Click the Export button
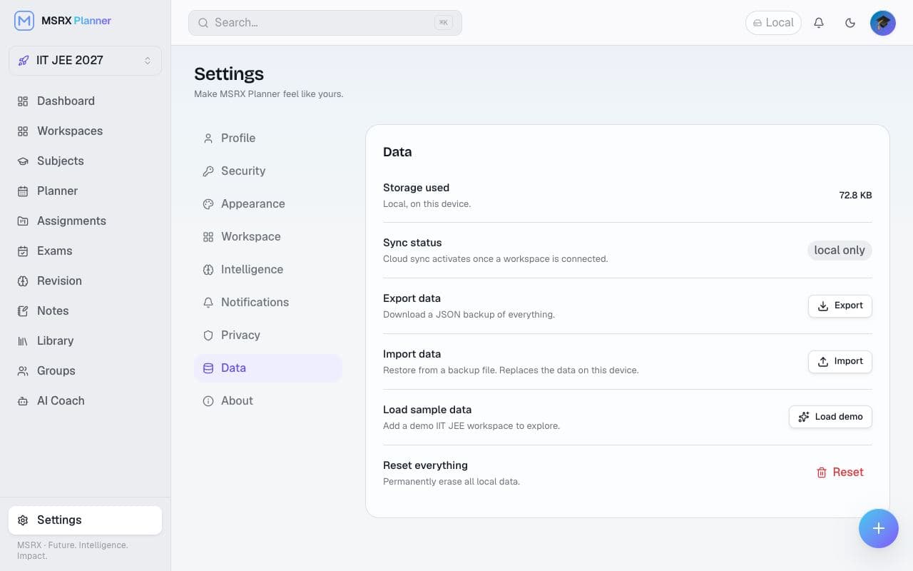 point(840,305)
